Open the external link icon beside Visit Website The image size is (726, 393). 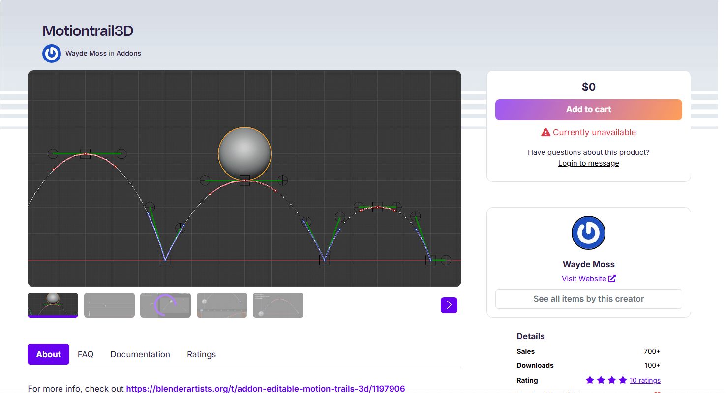(x=612, y=279)
